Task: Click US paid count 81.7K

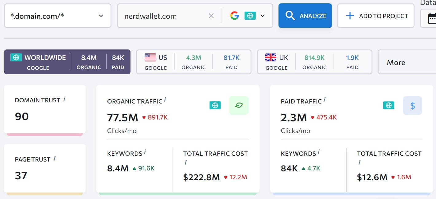Action: click(x=232, y=58)
